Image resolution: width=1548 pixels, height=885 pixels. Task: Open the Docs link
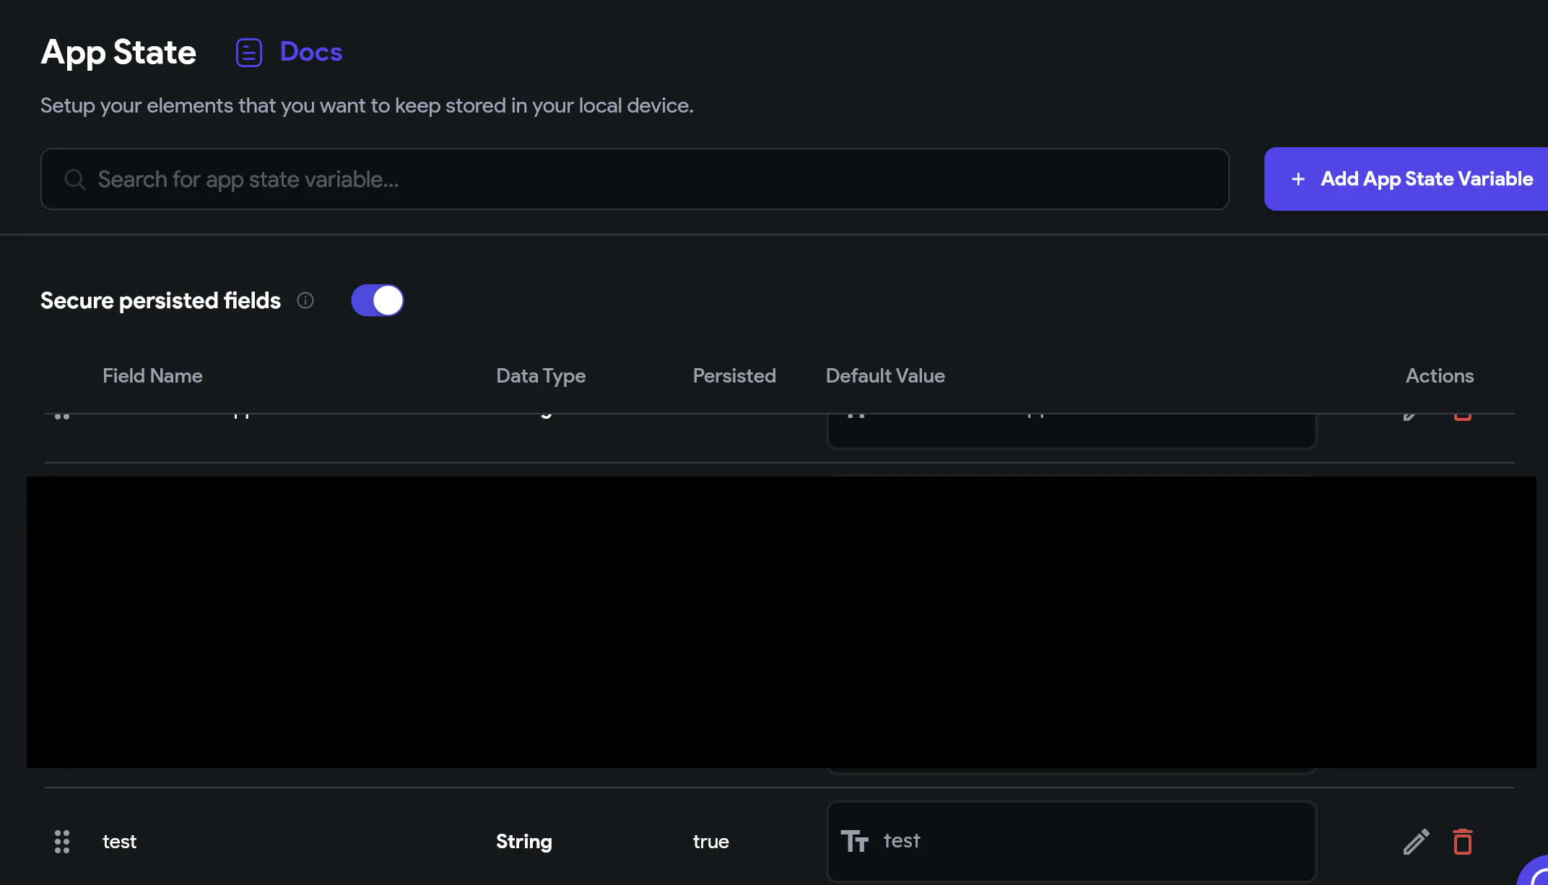click(x=311, y=52)
